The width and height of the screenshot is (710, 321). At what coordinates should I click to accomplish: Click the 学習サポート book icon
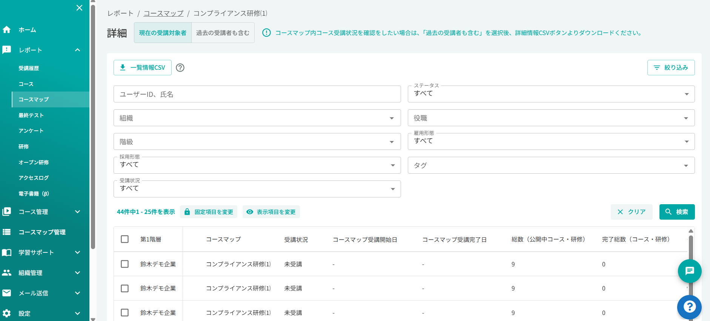pos(7,252)
